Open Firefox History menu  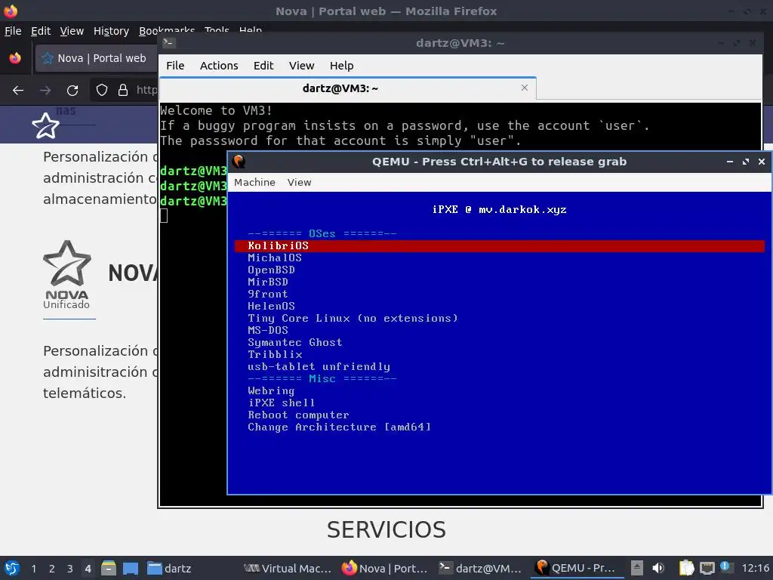(111, 31)
